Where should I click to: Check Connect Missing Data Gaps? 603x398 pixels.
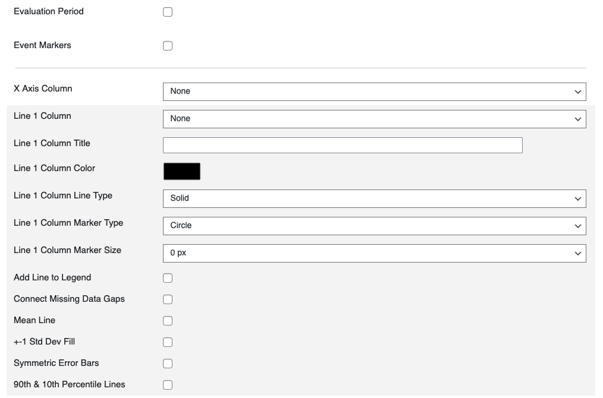point(167,299)
